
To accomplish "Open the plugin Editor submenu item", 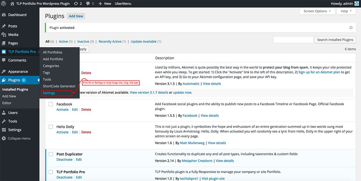I will pos(7,103).
